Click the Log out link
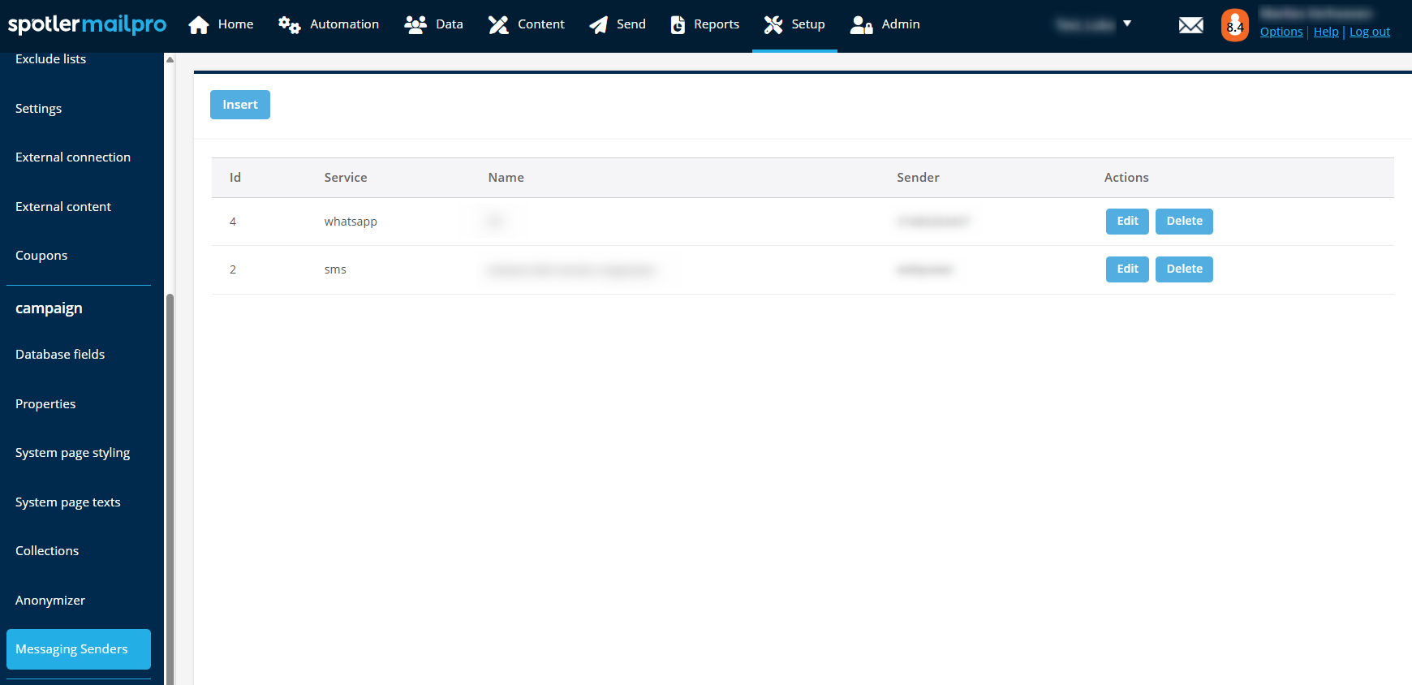The width and height of the screenshot is (1412, 685). tap(1370, 32)
